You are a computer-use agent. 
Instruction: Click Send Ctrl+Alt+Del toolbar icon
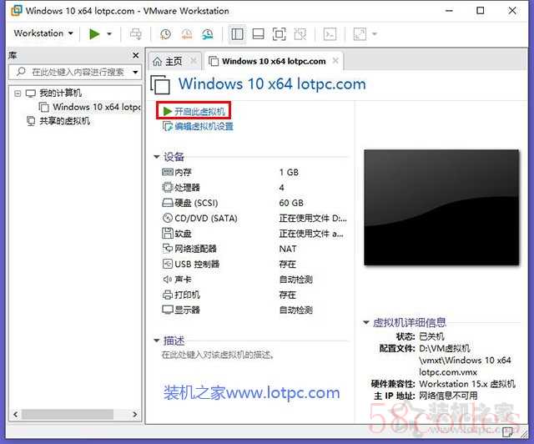135,33
